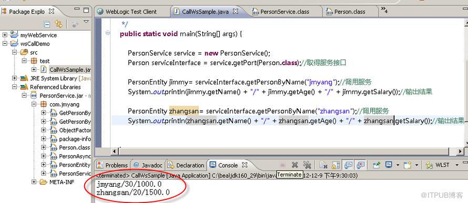Click the Display Selected Console icon
Viewport: 468px width, 203px height.
coord(389,165)
